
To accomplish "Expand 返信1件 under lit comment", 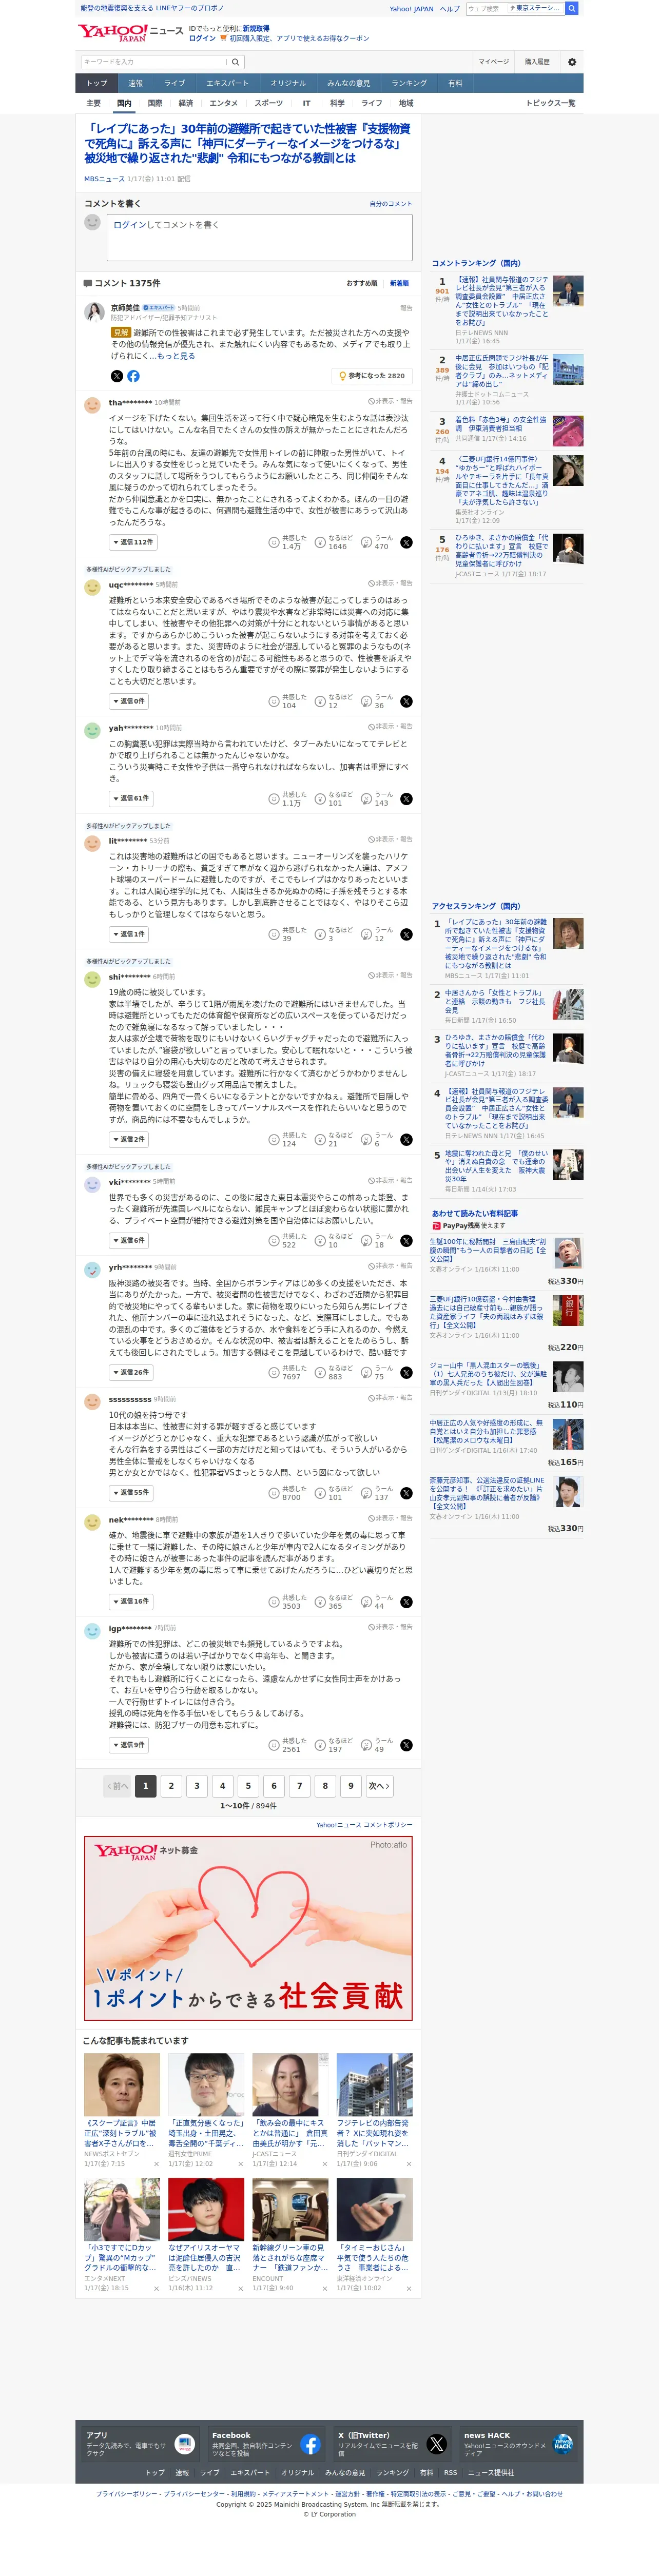I will pyautogui.click(x=129, y=934).
